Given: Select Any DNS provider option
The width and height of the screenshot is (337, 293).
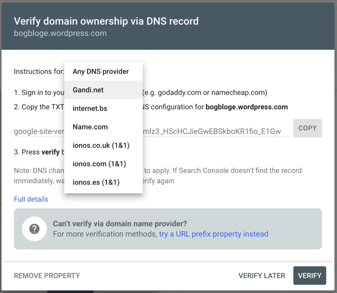Looking at the screenshot, I should 103,72.
